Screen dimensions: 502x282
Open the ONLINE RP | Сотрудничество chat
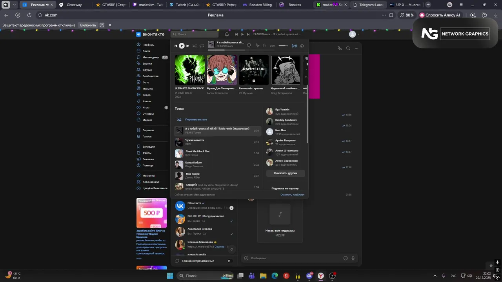[204, 219]
